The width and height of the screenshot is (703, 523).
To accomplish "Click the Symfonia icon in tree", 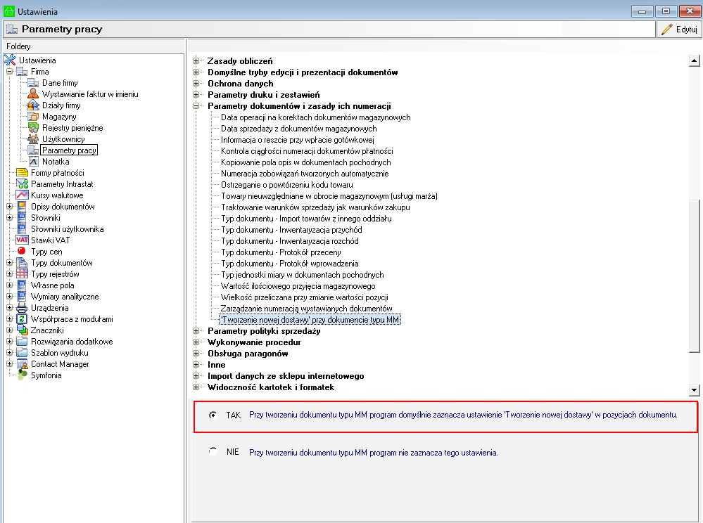I will click(22, 375).
